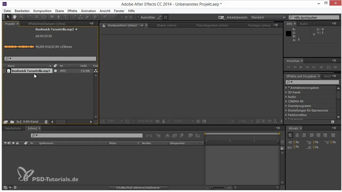The width and height of the screenshot is (342, 192).
Task: Select the Pen tool
Action: [59, 17]
